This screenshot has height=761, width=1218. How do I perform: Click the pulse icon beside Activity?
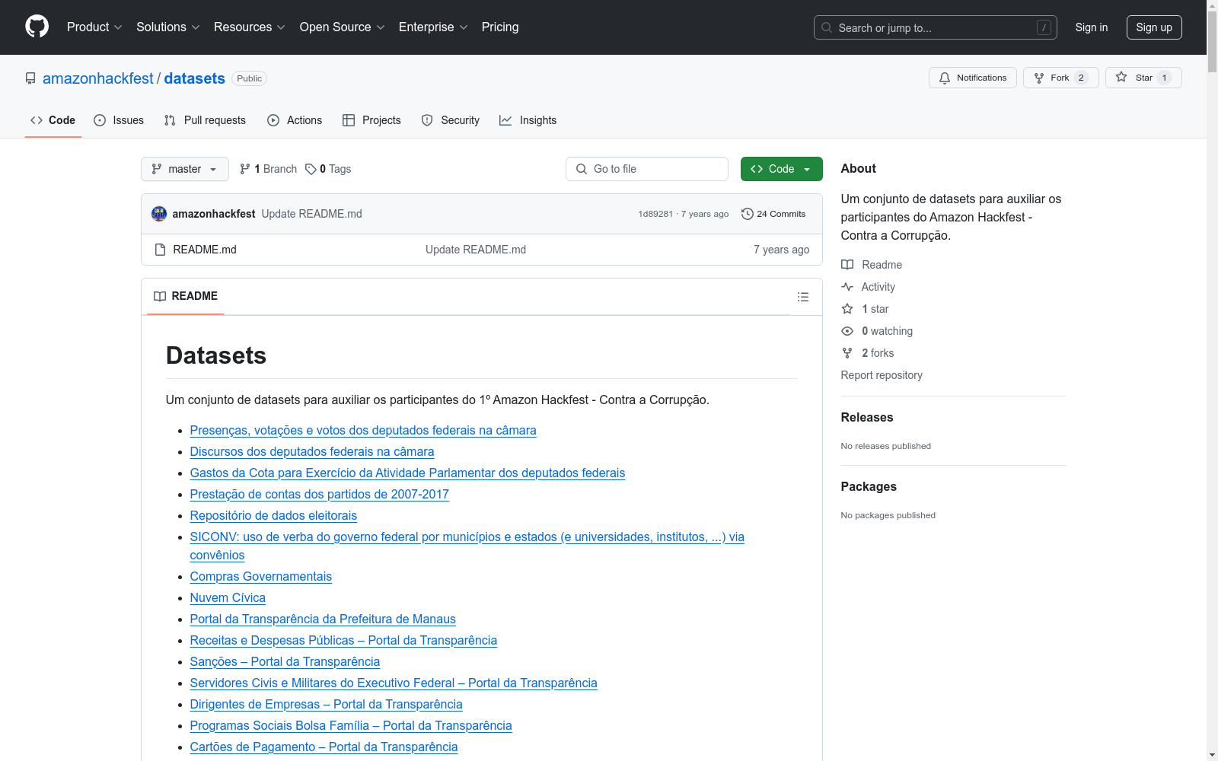(x=847, y=287)
